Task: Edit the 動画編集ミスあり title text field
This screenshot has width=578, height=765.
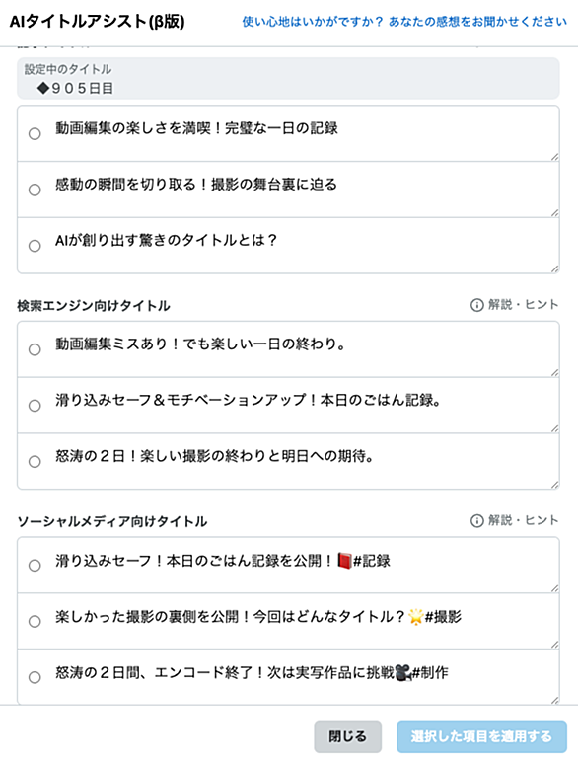Action: tap(288, 349)
